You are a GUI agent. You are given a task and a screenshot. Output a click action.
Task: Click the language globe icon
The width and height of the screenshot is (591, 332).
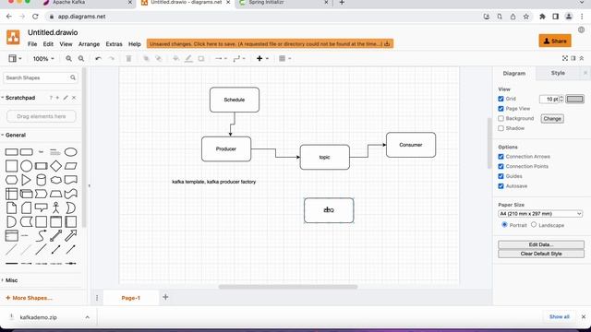click(581, 30)
